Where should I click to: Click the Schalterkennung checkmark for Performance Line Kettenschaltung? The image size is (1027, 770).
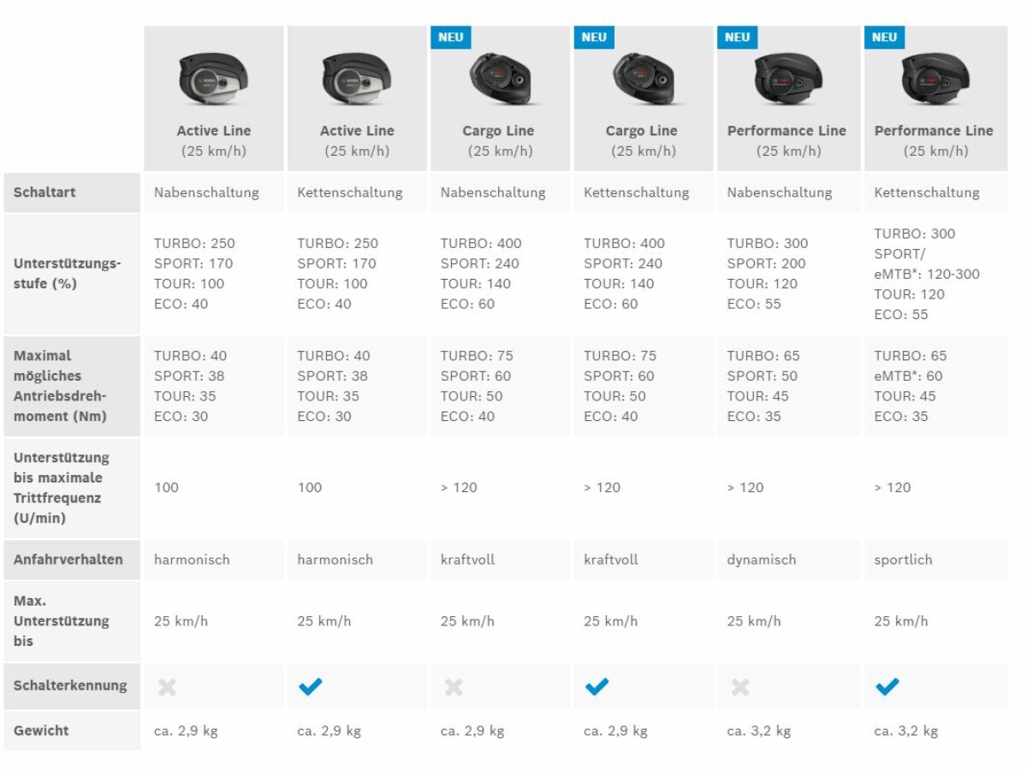pyautogui.click(x=887, y=686)
